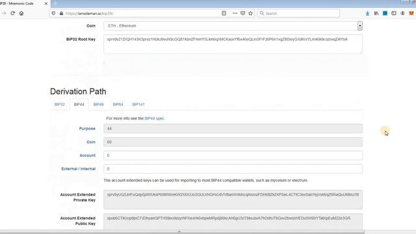
Task: Focus the External / Internal input field
Action: point(233,169)
